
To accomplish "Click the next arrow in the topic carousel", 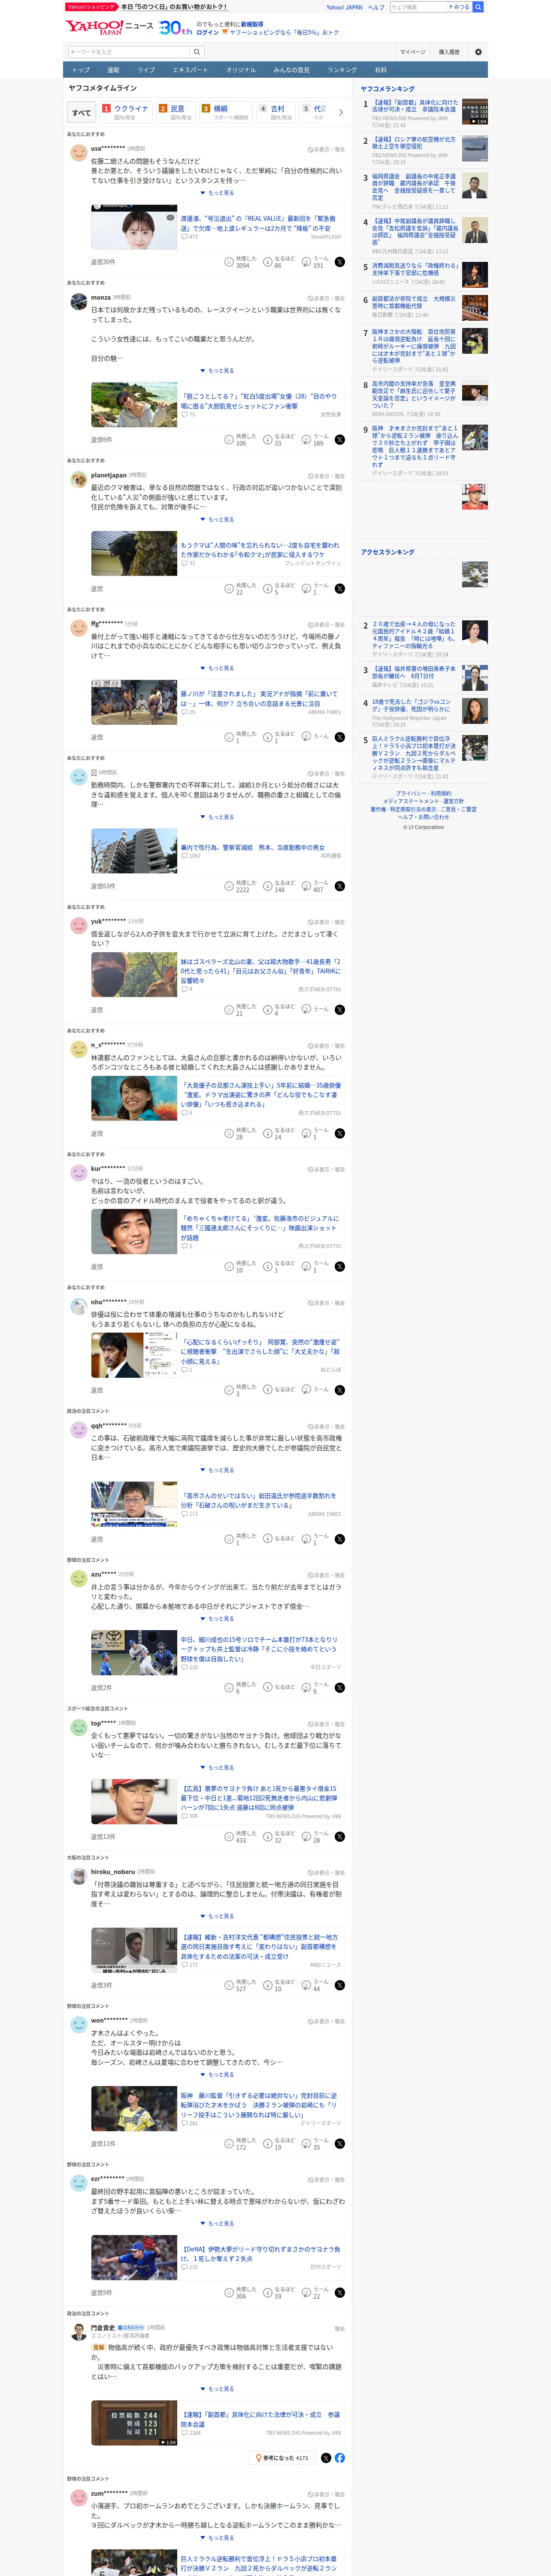I will tap(341, 112).
